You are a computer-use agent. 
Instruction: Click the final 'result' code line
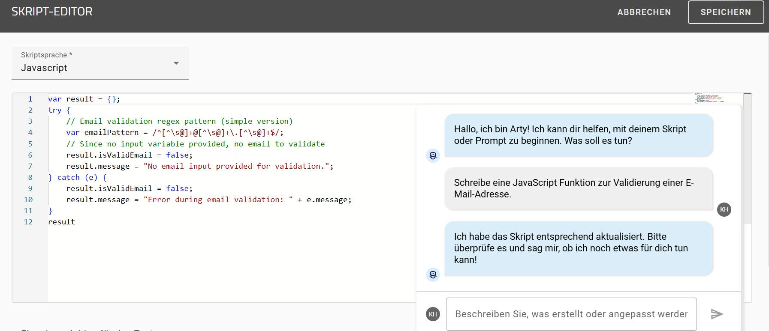click(61, 222)
